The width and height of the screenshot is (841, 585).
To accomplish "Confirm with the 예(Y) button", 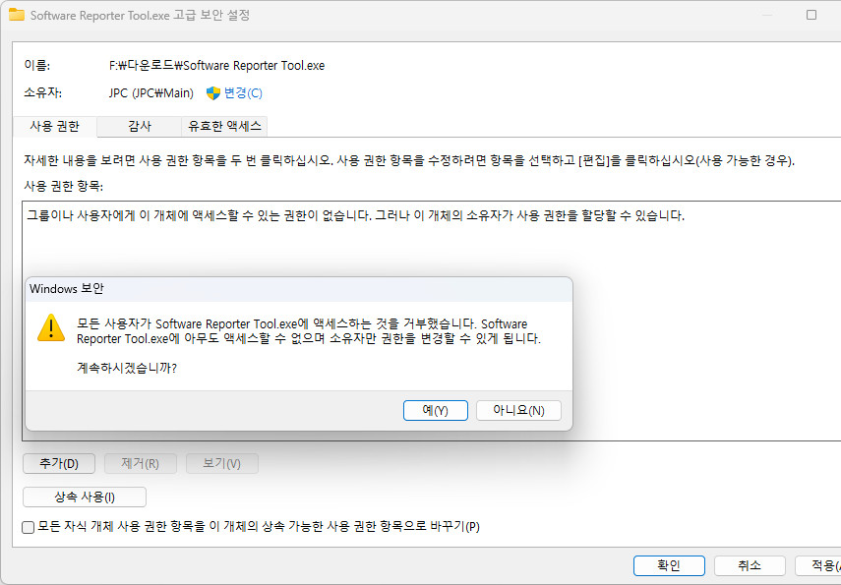I will (435, 410).
